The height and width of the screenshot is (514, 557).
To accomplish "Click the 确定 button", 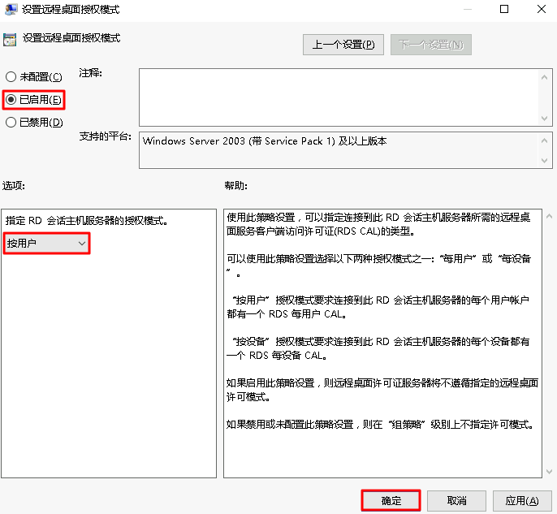I will [x=391, y=500].
